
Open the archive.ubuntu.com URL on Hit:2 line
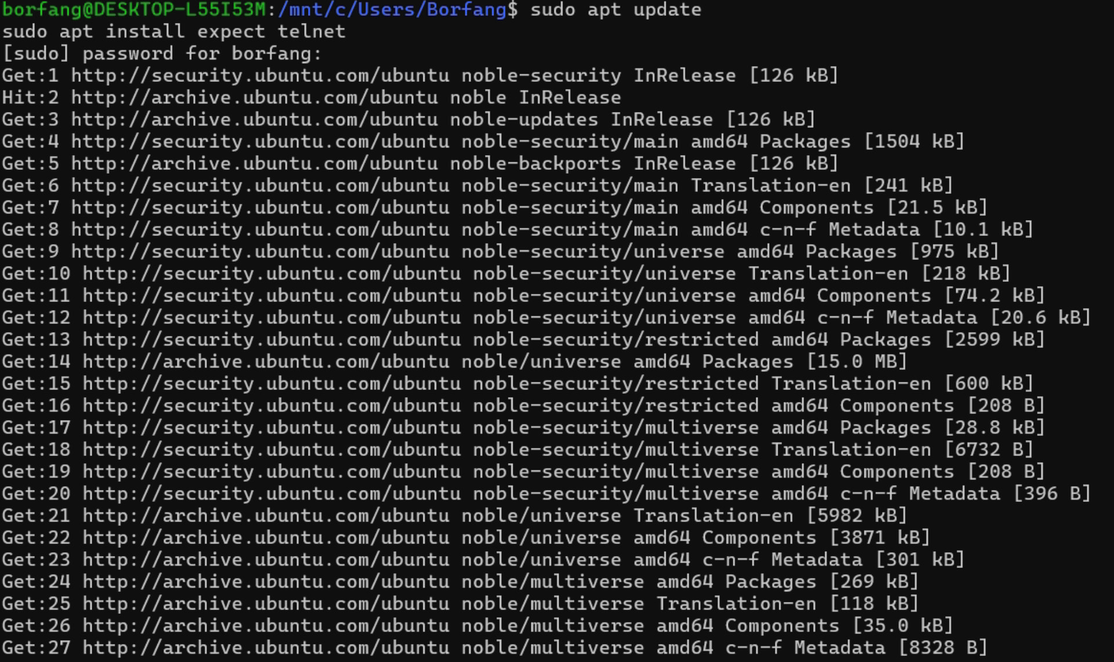coord(254,97)
